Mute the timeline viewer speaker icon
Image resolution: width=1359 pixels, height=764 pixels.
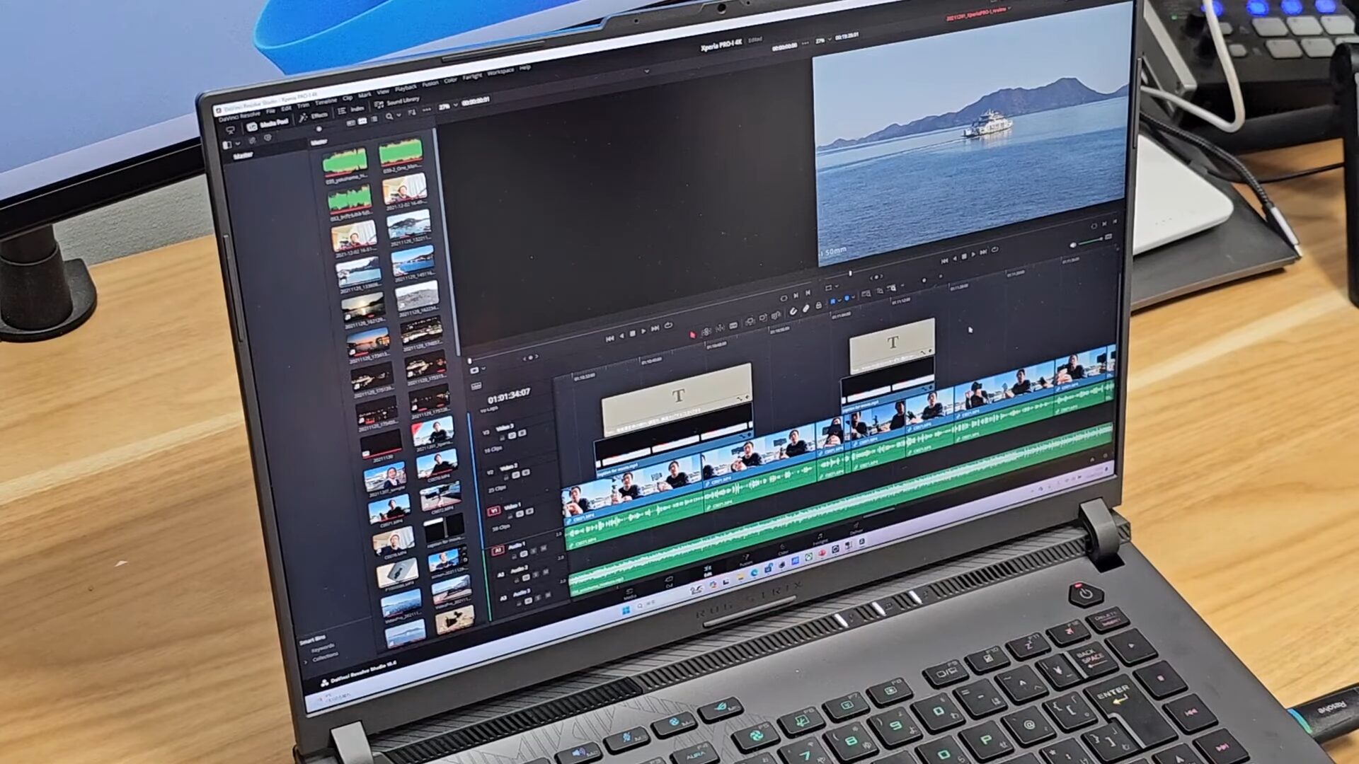tap(1073, 245)
